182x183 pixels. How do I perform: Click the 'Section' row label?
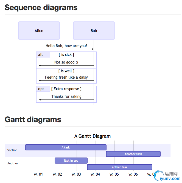pos(12,150)
